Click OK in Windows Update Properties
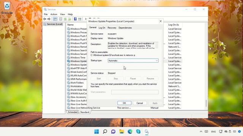Image resolution: width=243 pixels, height=136 pixels. click(124, 103)
